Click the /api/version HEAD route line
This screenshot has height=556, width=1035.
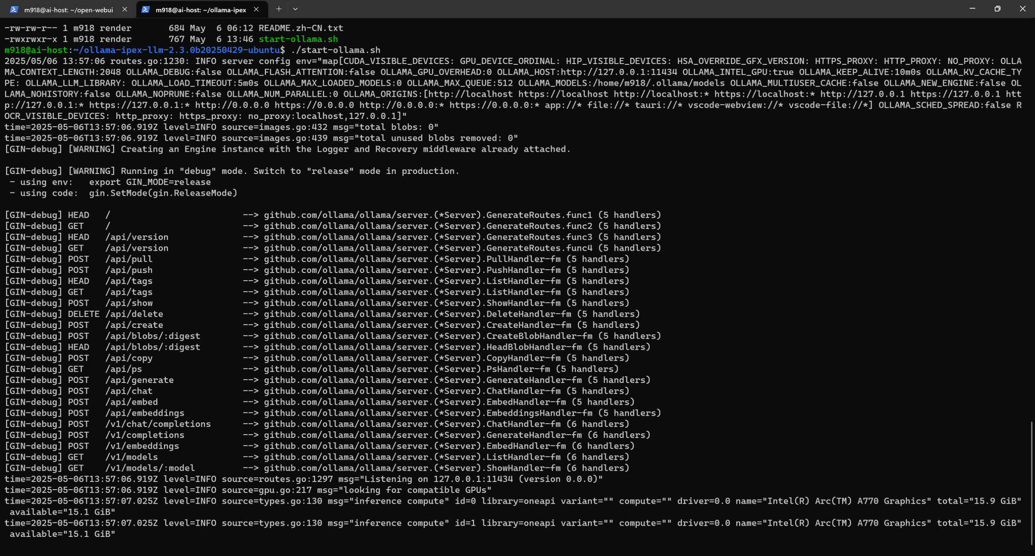click(333, 237)
